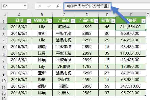
Task: Click unit price 5890 cell
Action: point(87,86)
